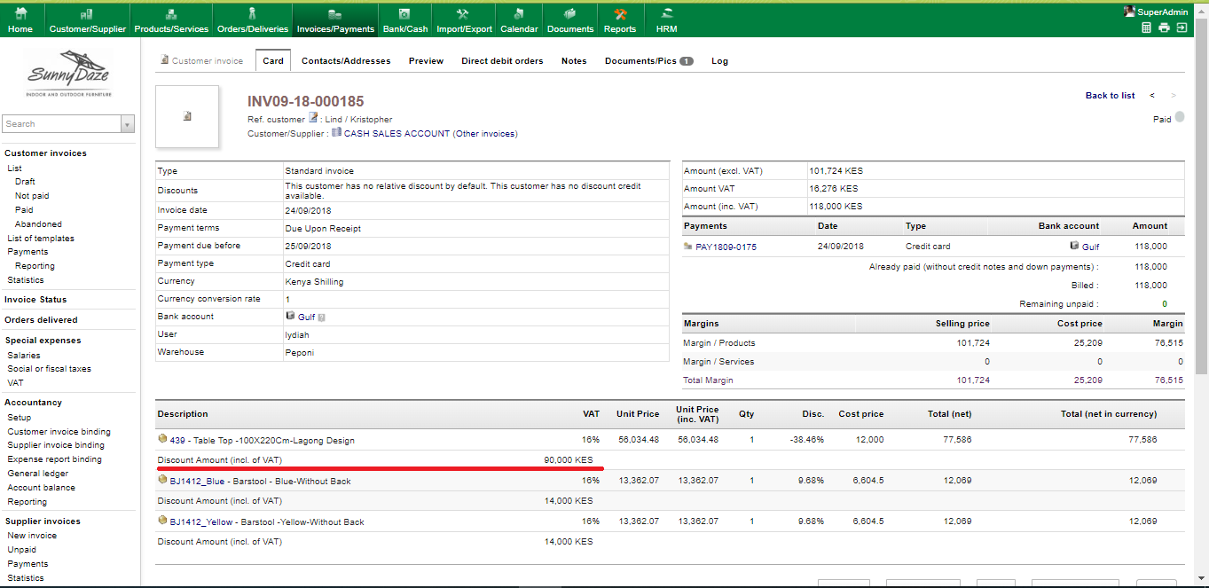Click the Back to list link
The width and height of the screenshot is (1209, 588).
click(x=1110, y=96)
